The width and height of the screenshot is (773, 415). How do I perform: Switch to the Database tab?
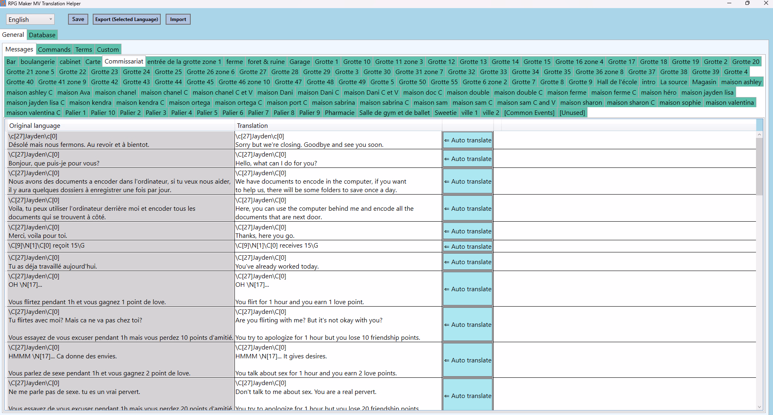point(42,35)
